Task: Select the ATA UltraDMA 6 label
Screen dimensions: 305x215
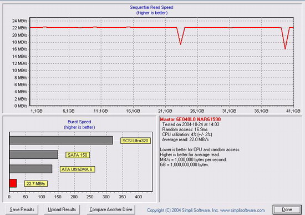Action: pos(77,169)
